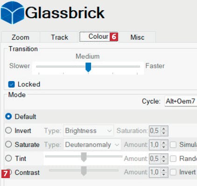Screen dimensions: 197x186
Task: Increase the Tint Amount spinner value
Action: pyautogui.click(x=163, y=157)
